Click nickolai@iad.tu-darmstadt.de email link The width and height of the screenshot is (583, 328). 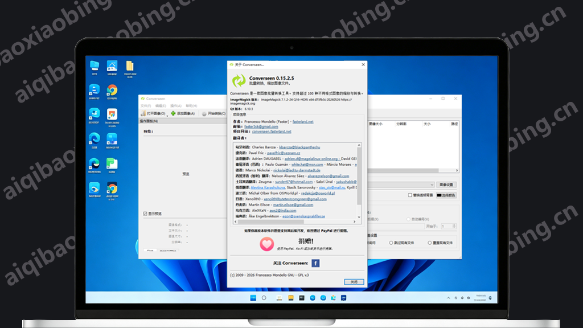point(297,170)
